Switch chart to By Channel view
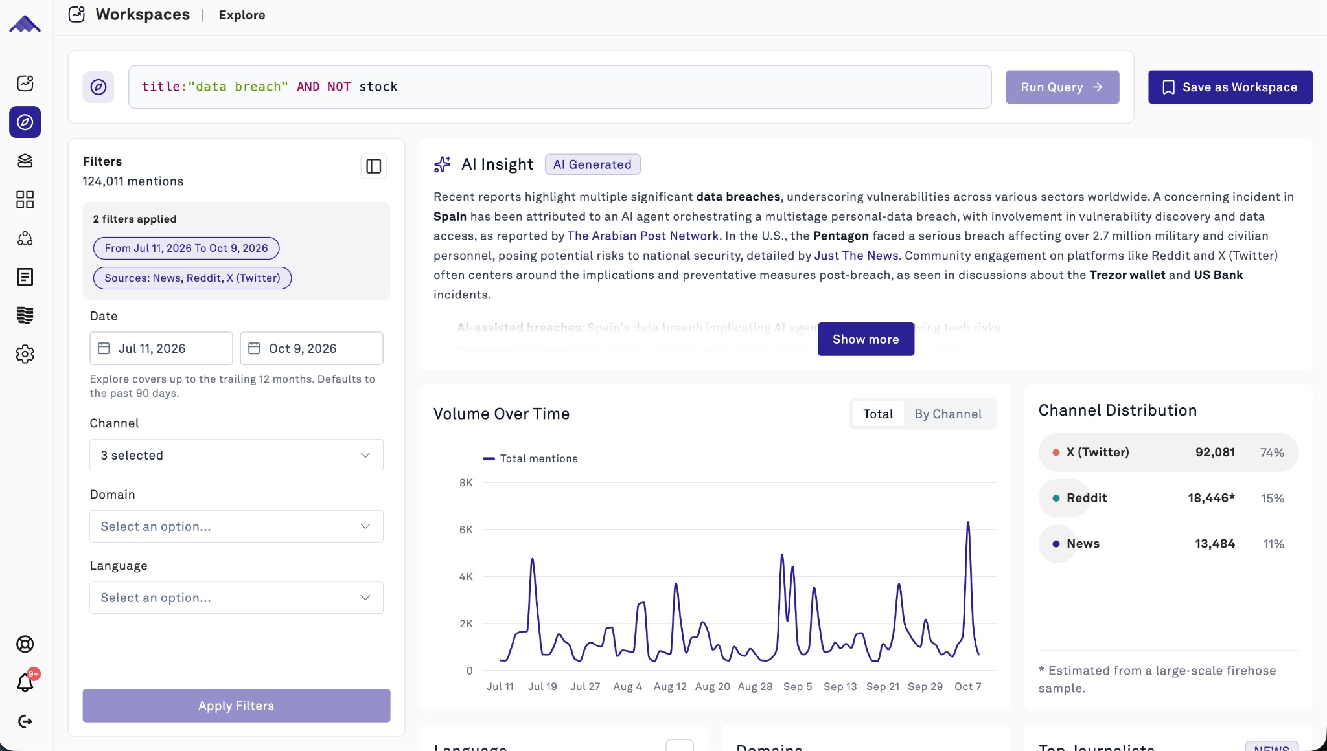 tap(948, 414)
